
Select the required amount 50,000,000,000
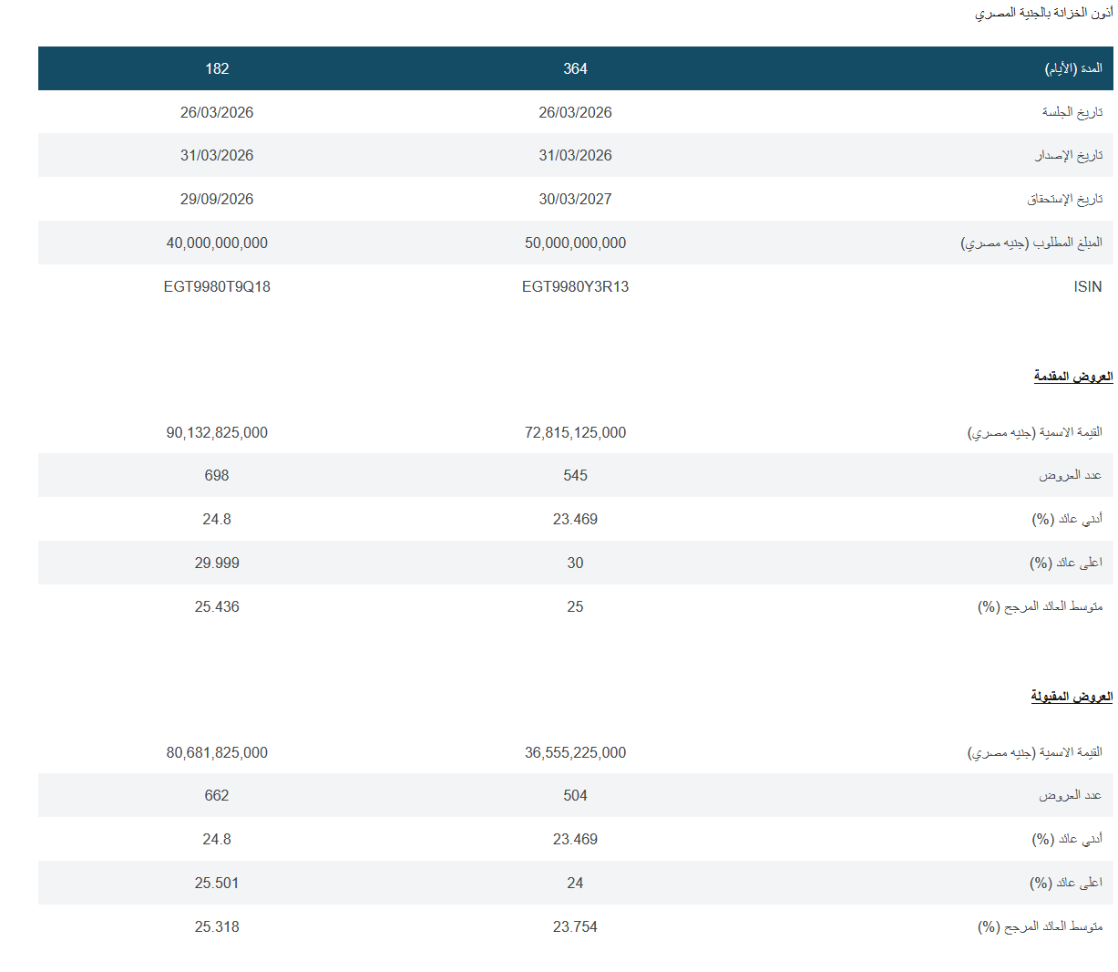pyautogui.click(x=575, y=243)
